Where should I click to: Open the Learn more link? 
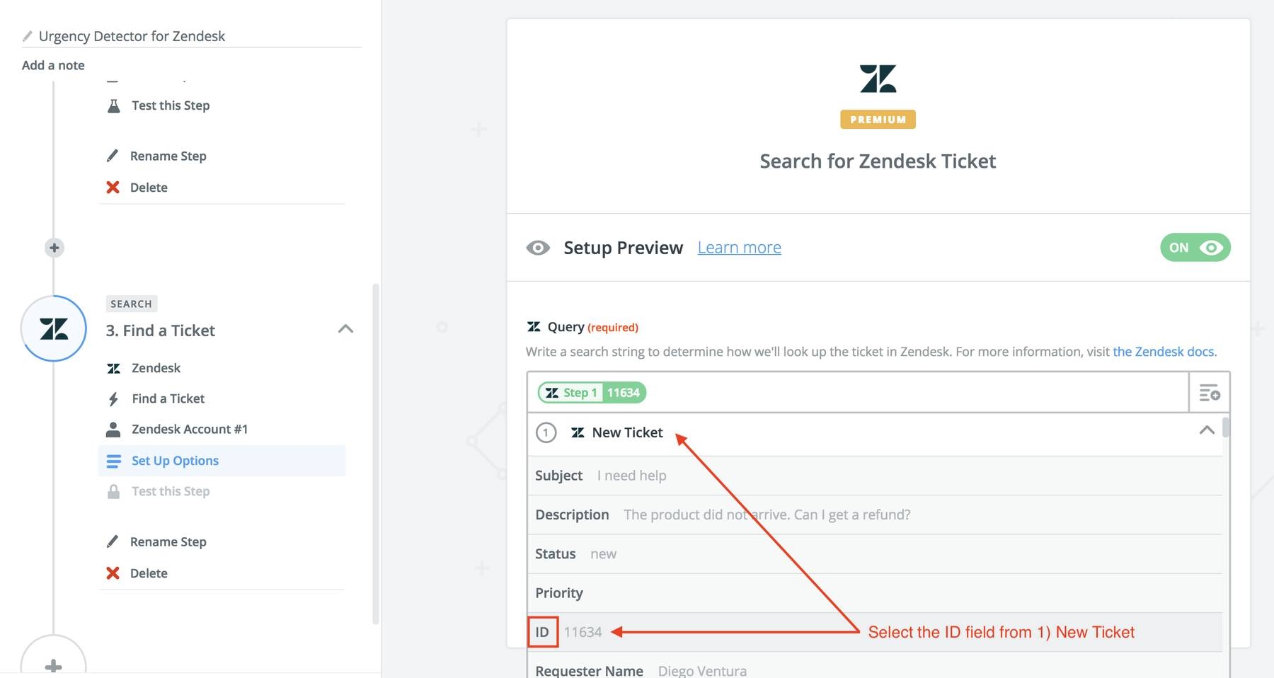tap(739, 248)
